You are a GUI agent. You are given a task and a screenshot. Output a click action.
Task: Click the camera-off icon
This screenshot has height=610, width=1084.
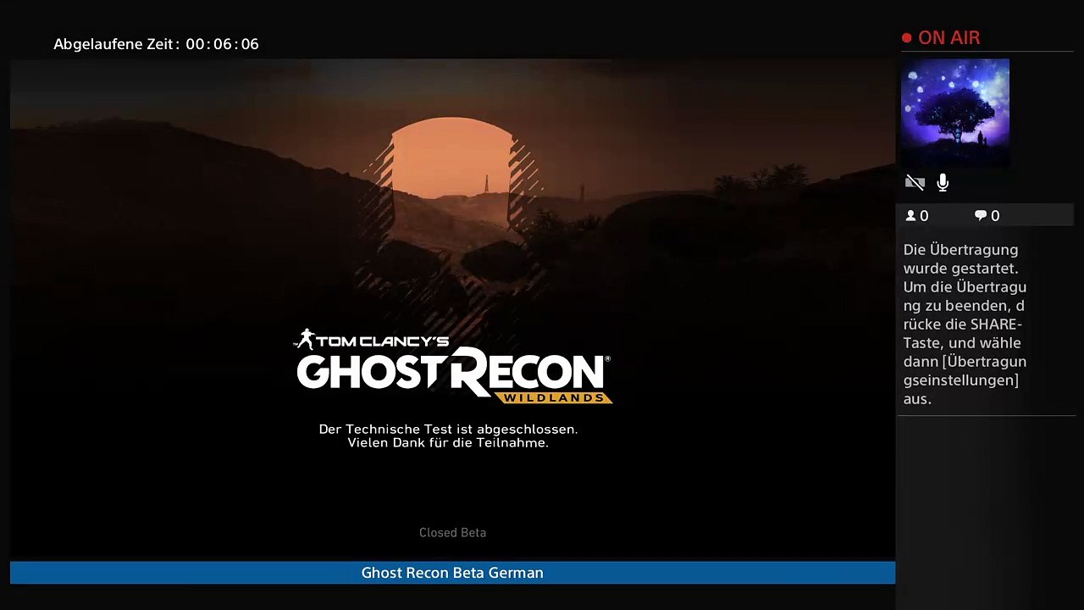pos(915,182)
